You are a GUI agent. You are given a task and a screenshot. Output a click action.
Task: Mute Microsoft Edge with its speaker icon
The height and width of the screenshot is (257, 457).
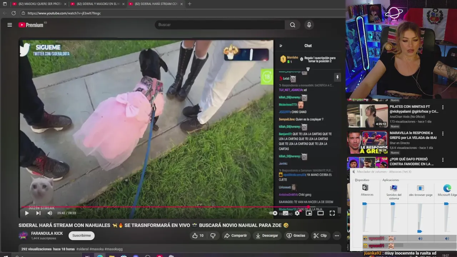tap(447, 238)
